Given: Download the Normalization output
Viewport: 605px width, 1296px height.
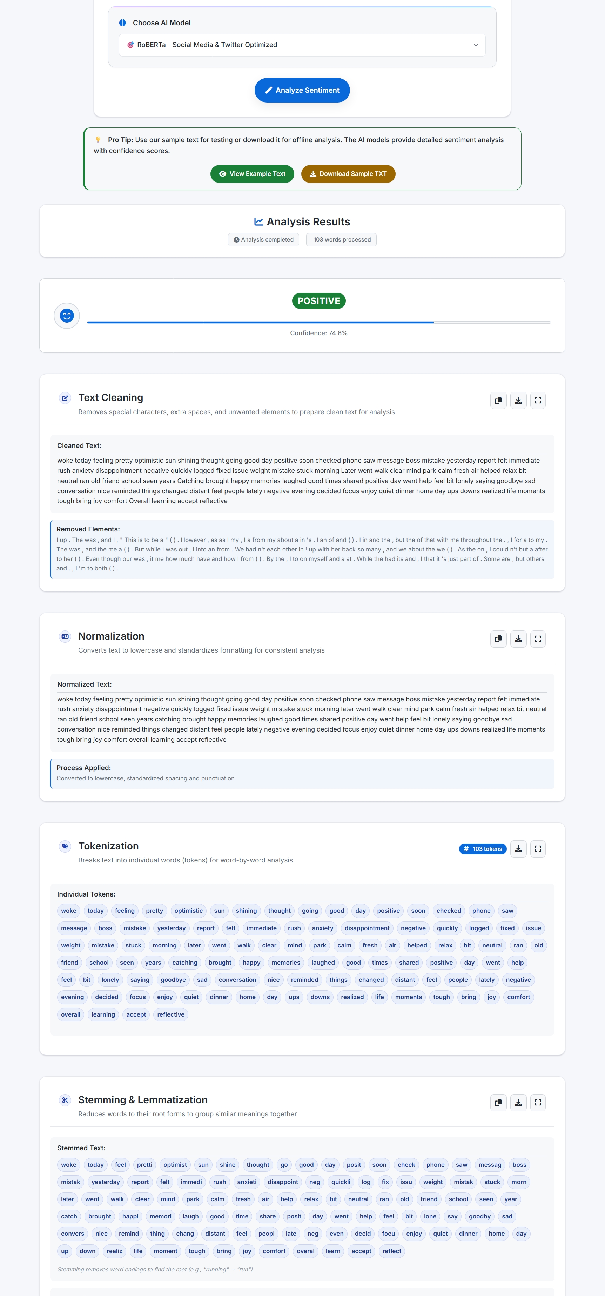Looking at the screenshot, I should (x=518, y=639).
